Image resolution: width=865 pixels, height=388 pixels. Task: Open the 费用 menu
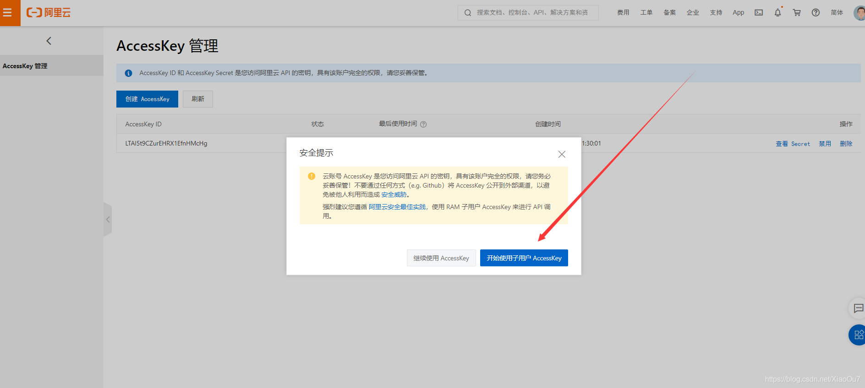623,13
